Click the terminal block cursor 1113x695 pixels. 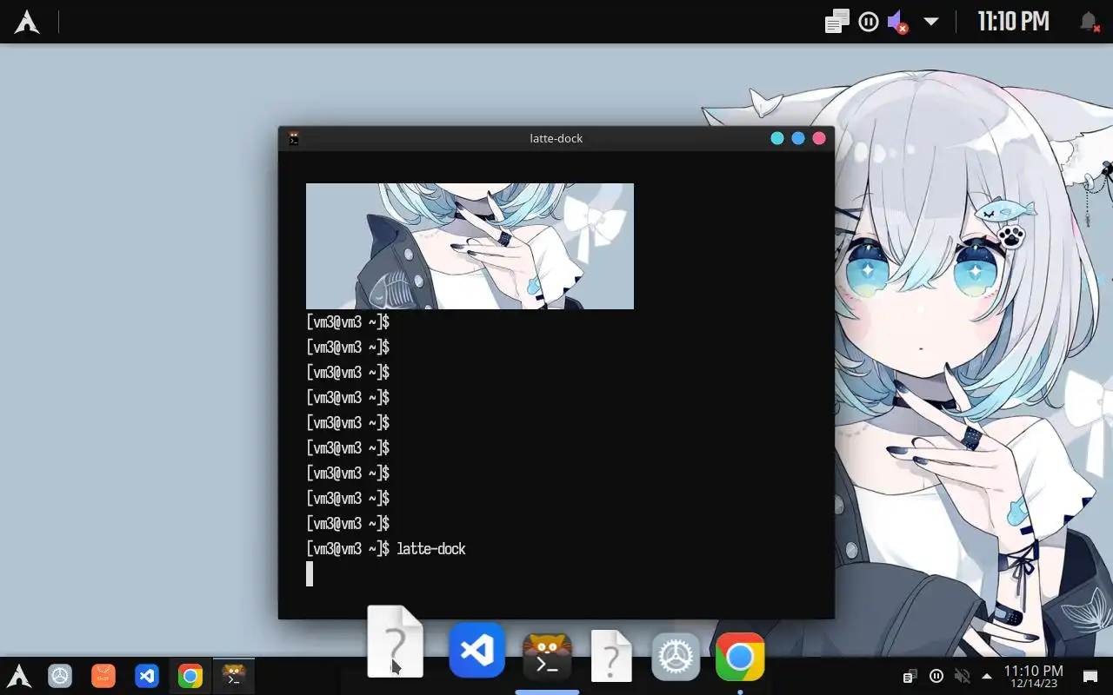(x=310, y=574)
